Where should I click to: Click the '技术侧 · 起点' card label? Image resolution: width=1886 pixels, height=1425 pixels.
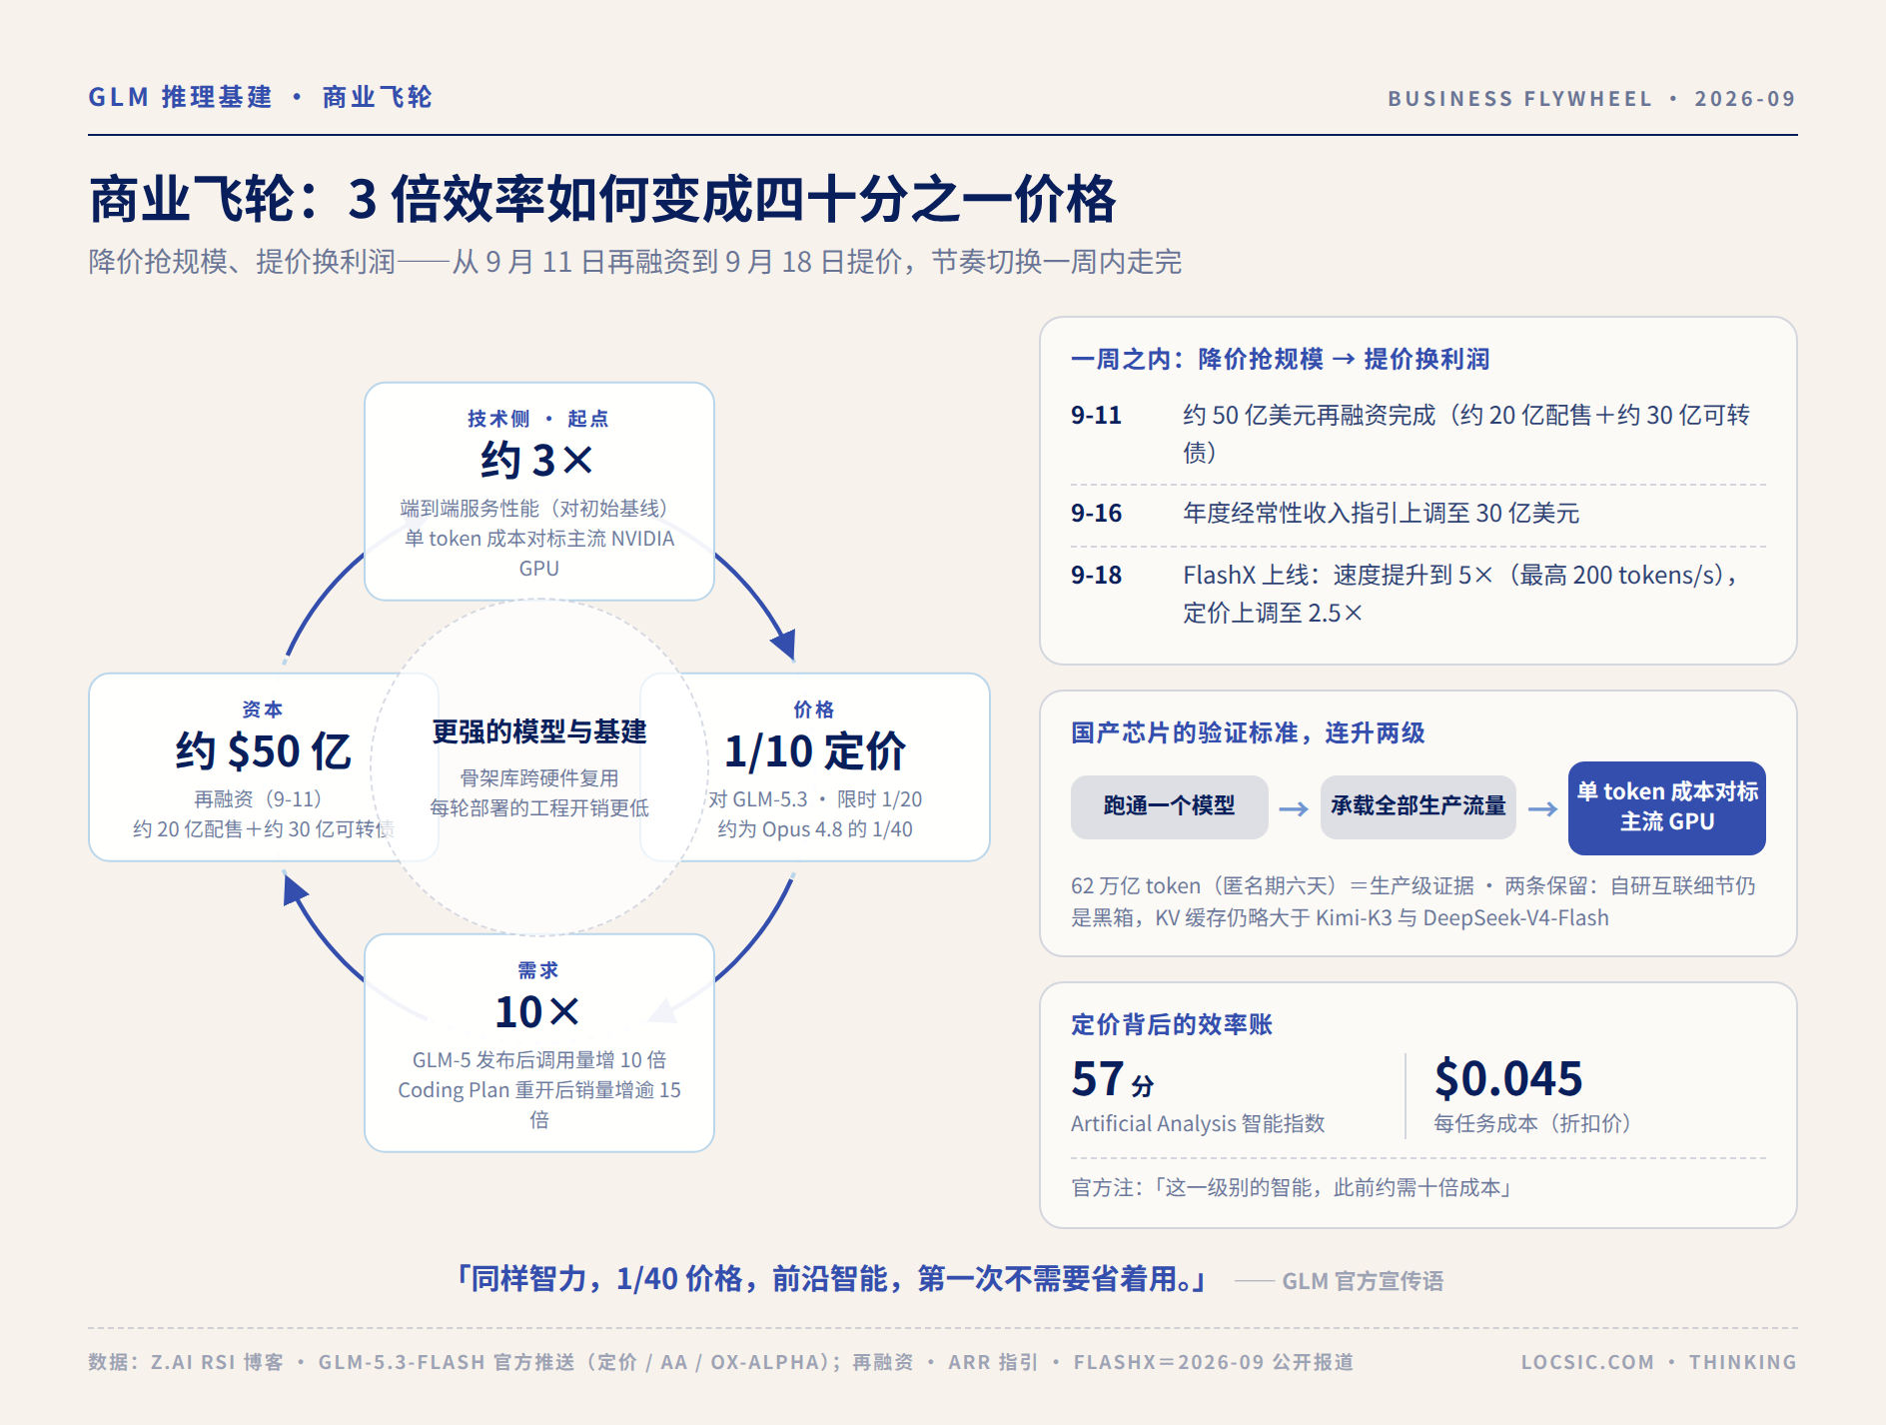tap(538, 419)
